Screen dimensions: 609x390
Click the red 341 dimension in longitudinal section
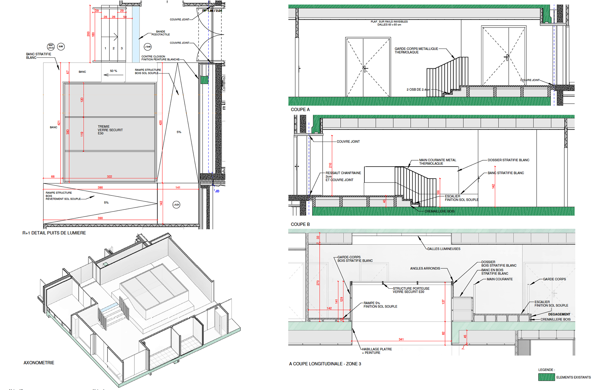tap(401, 339)
